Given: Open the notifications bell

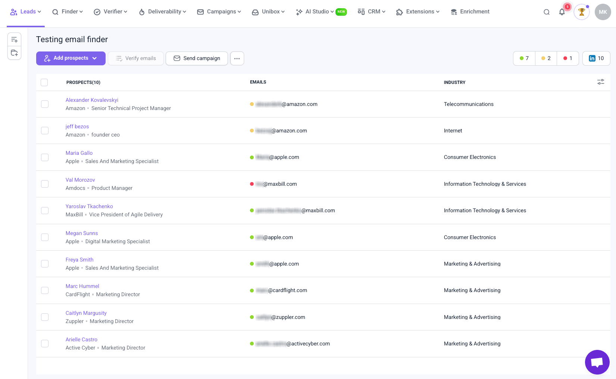Looking at the screenshot, I should [562, 12].
